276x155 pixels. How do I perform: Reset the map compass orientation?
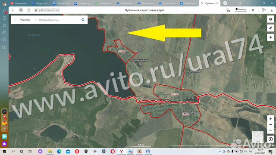[x=270, y=139]
